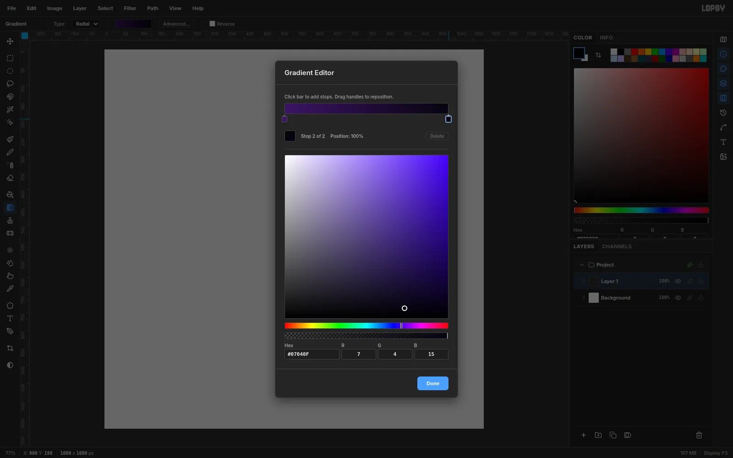Image resolution: width=733 pixels, height=458 pixels.
Task: Select the Brush tool
Action: coord(10,139)
